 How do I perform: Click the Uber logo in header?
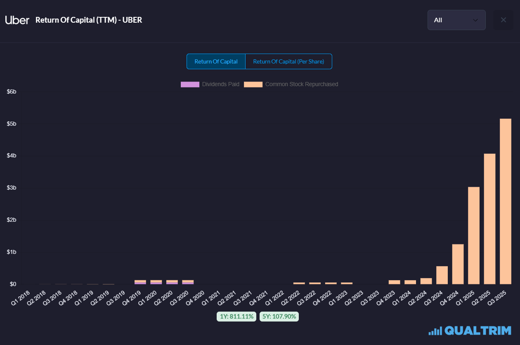pos(17,20)
